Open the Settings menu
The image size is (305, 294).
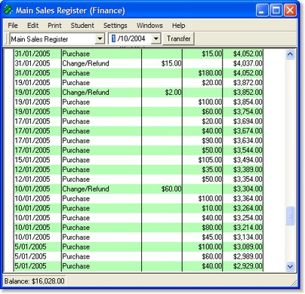pyautogui.click(x=116, y=26)
